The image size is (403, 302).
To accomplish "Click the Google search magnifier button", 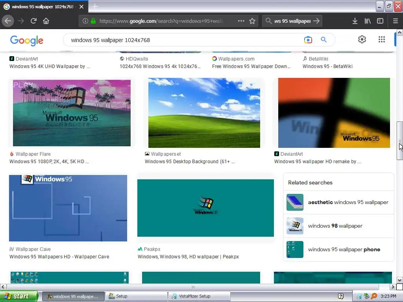I will [x=324, y=40].
